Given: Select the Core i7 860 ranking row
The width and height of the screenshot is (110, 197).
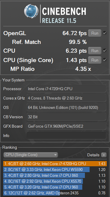Looking at the screenshot, I should 55,175.
